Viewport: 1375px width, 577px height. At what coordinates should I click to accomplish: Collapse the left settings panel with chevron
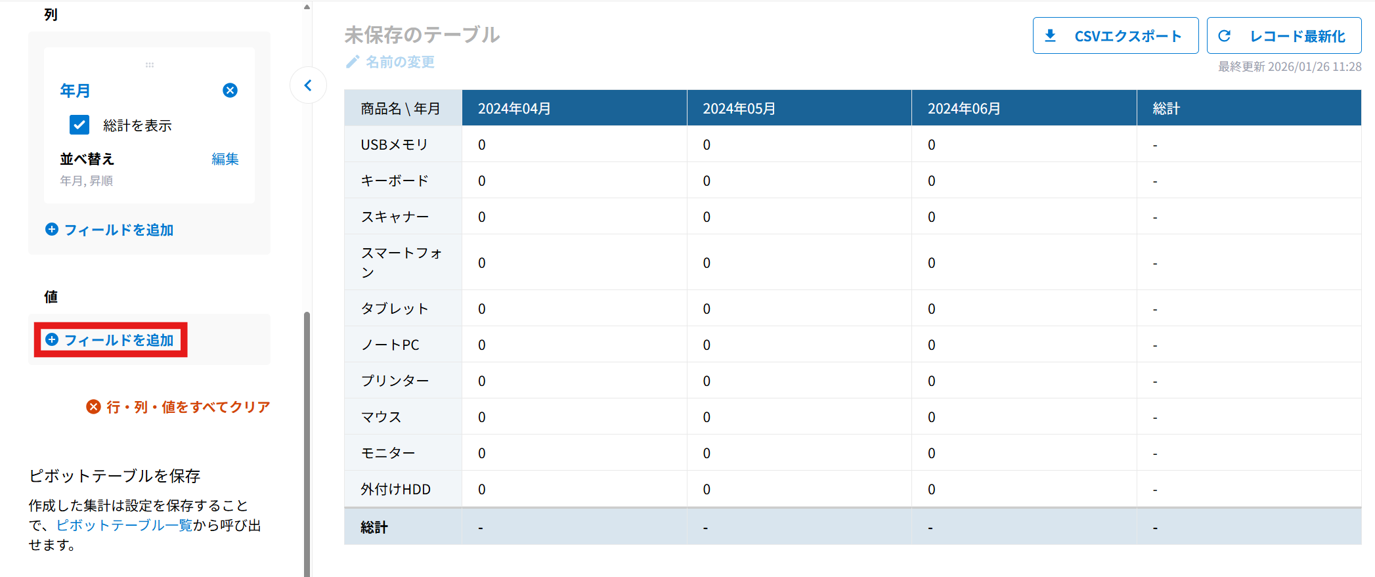(x=308, y=85)
